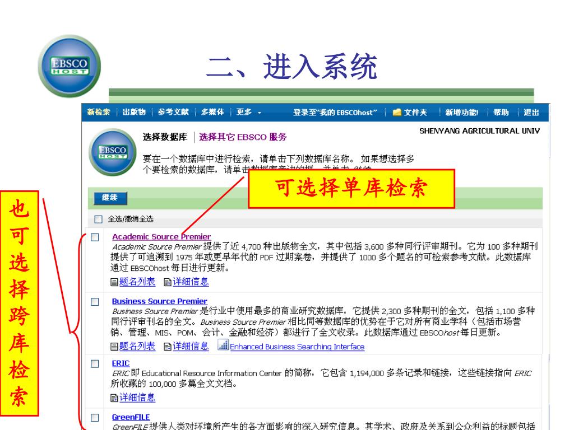Open 题名列表 under Academic Source Premier

pos(137,282)
